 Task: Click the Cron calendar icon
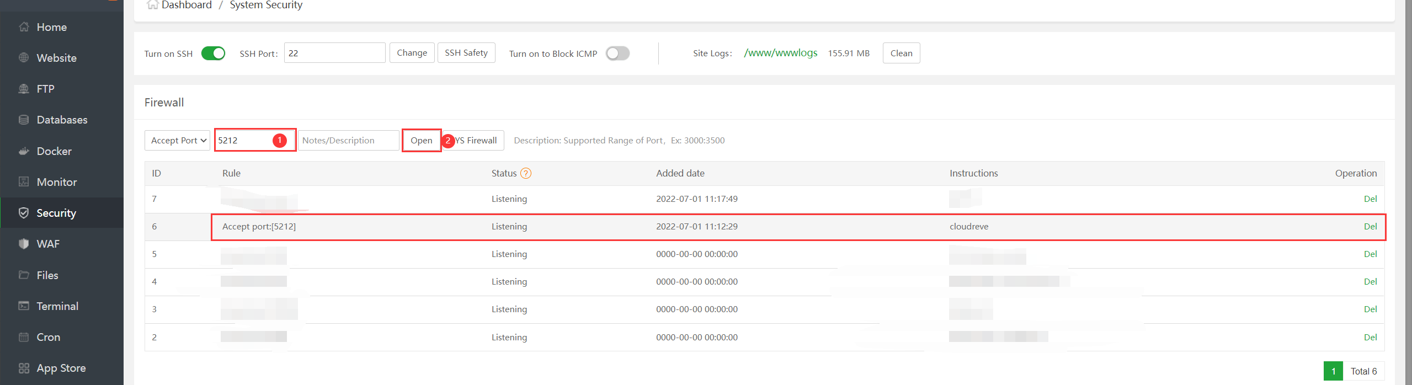24,337
